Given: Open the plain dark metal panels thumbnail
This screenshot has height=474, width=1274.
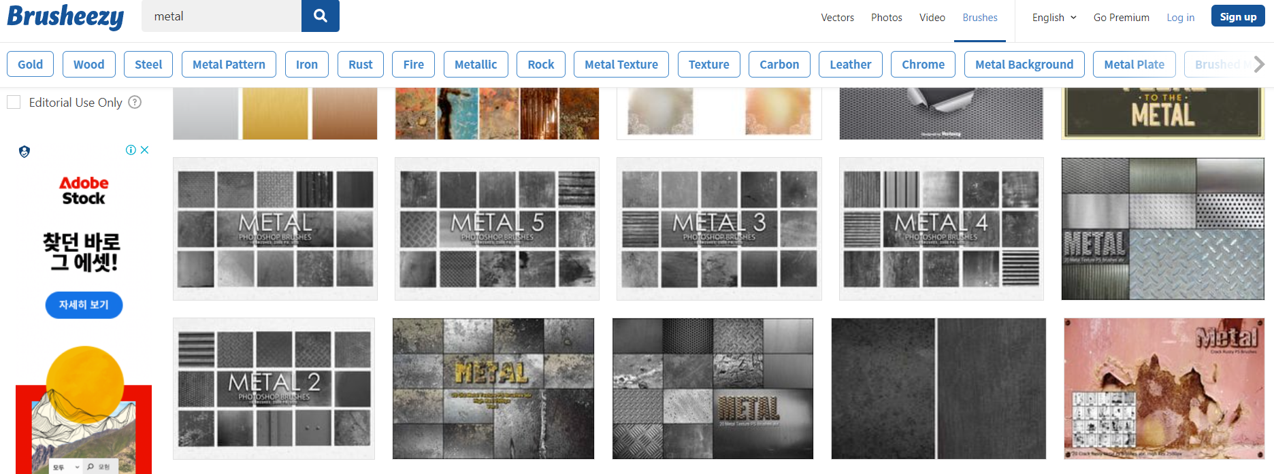Looking at the screenshot, I should (938, 388).
